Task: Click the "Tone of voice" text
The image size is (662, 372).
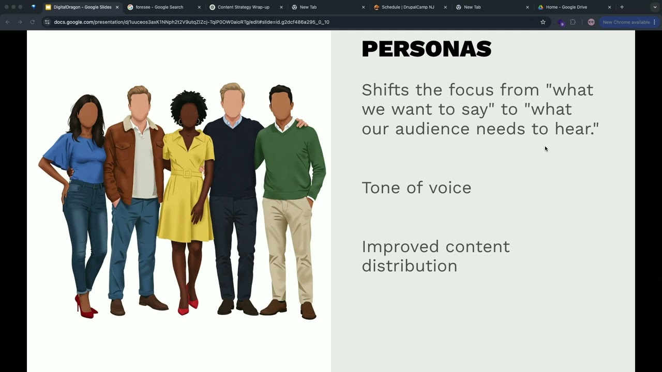Action: [x=416, y=188]
